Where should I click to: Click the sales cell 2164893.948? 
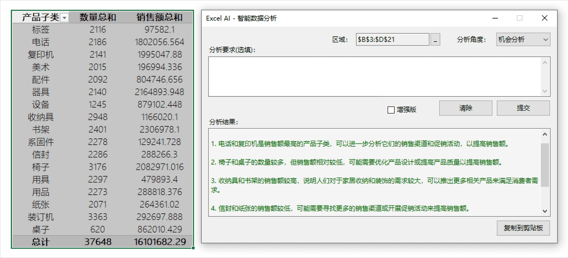click(160, 92)
